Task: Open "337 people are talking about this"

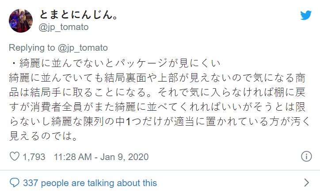Action: point(90,183)
